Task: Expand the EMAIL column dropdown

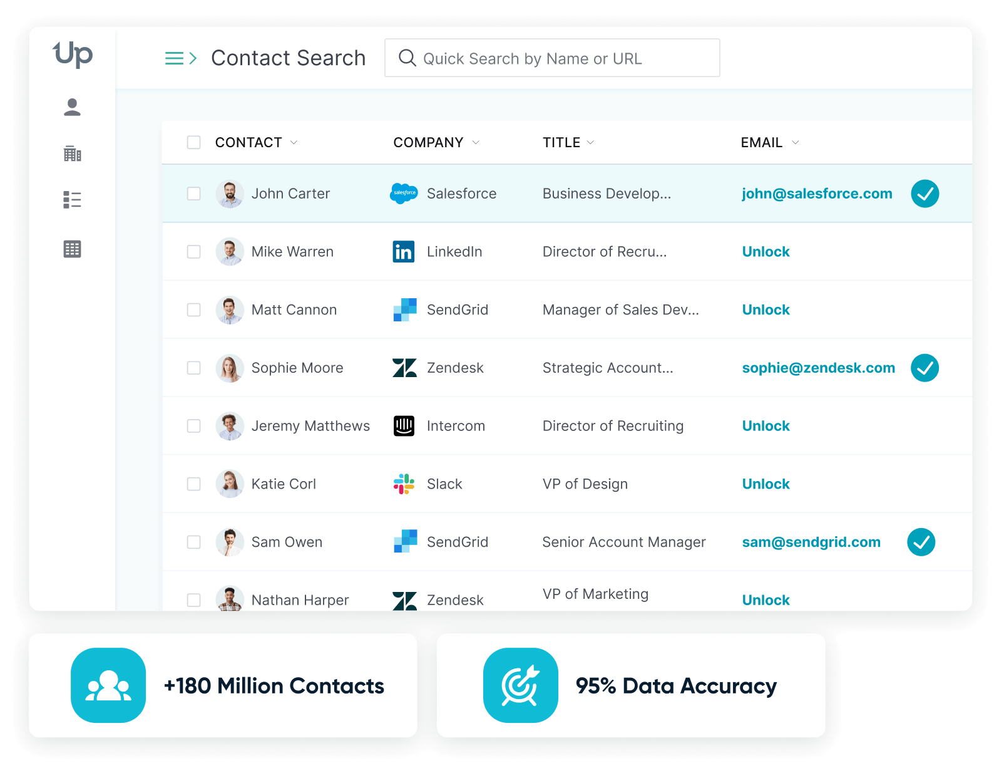Action: pyautogui.click(x=796, y=143)
